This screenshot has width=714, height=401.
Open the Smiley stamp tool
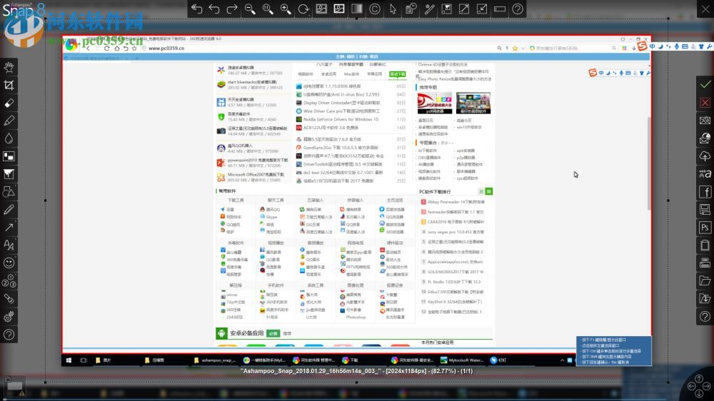point(9,263)
